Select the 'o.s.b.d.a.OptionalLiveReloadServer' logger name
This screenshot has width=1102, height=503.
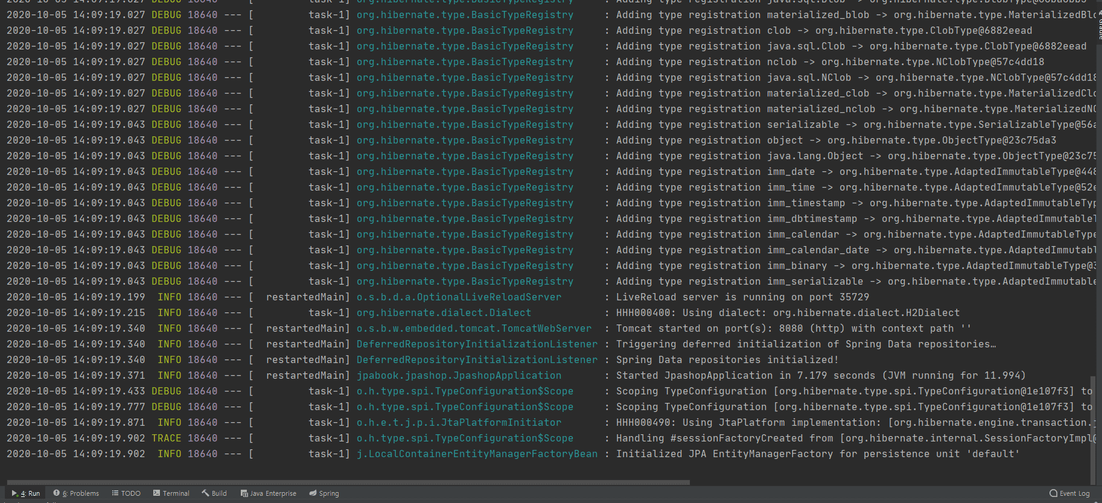pyautogui.click(x=459, y=297)
